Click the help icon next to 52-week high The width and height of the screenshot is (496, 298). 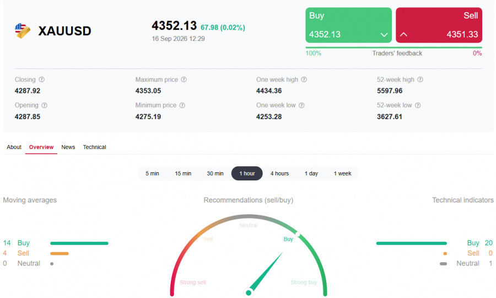click(x=420, y=79)
